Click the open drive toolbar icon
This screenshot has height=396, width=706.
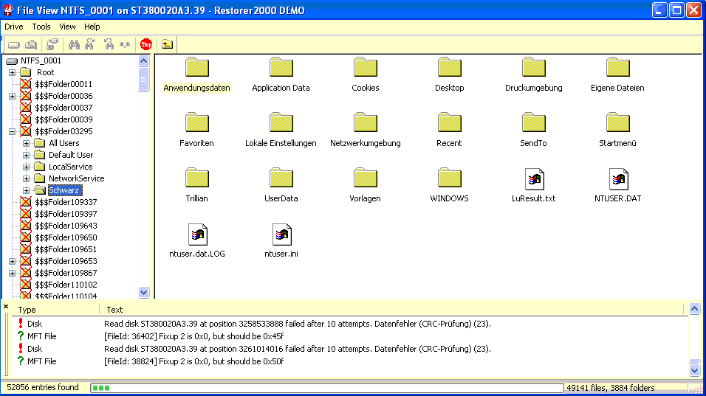point(14,44)
